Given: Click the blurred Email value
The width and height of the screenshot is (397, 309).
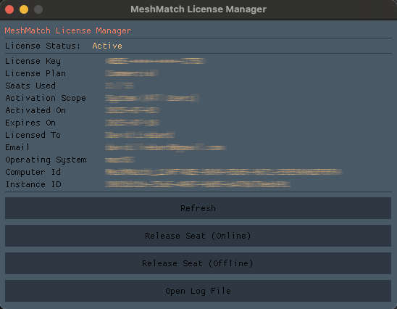Looking at the screenshot, I should click(x=166, y=147).
